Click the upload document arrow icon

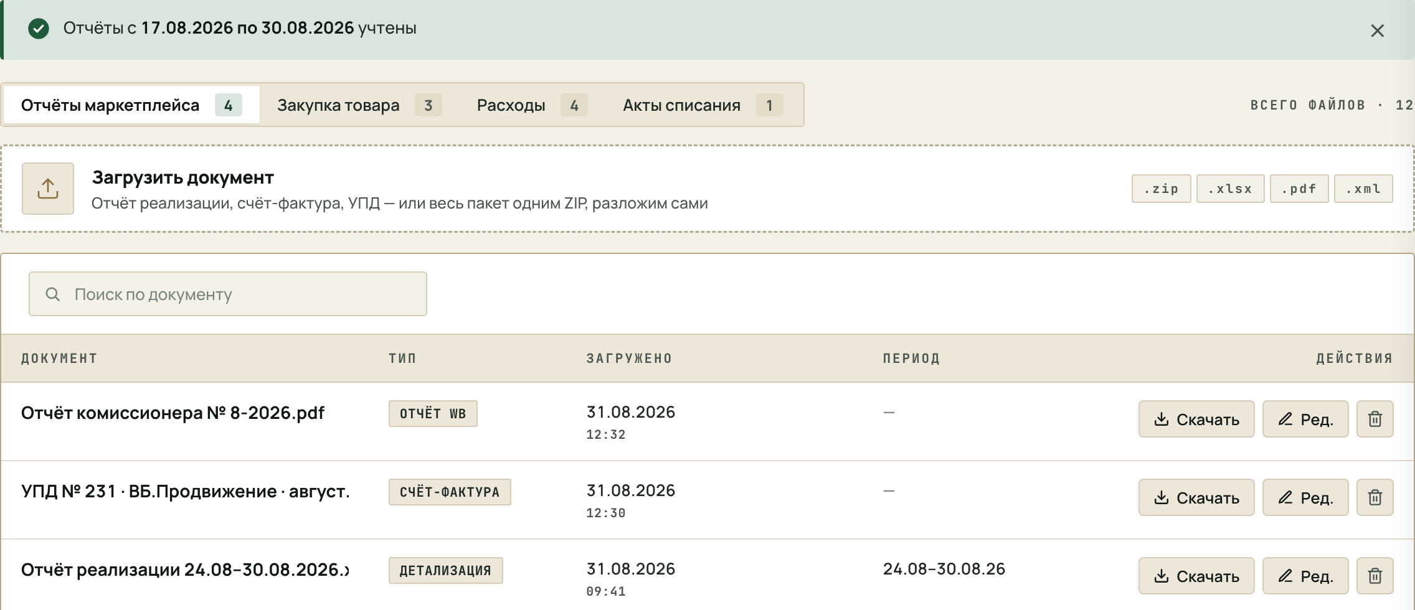pos(48,189)
